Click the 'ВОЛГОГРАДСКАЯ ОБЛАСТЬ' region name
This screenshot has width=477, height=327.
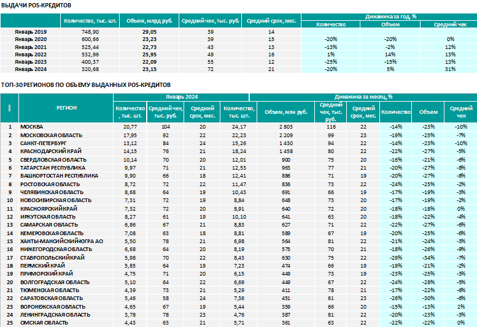pos(55,282)
